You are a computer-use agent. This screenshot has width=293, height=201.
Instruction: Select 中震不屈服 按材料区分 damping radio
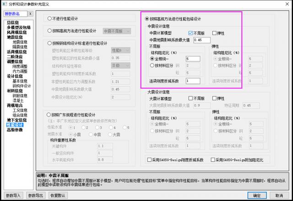152,65
